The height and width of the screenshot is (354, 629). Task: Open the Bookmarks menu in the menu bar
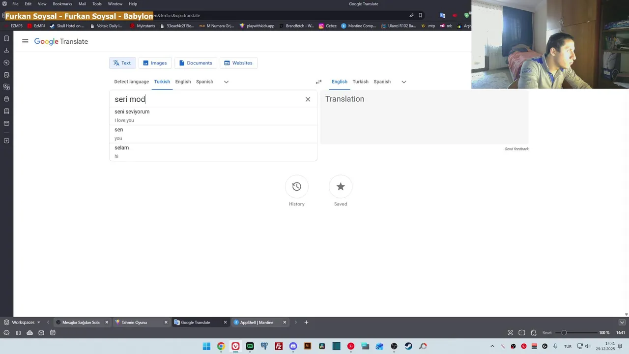tap(62, 4)
